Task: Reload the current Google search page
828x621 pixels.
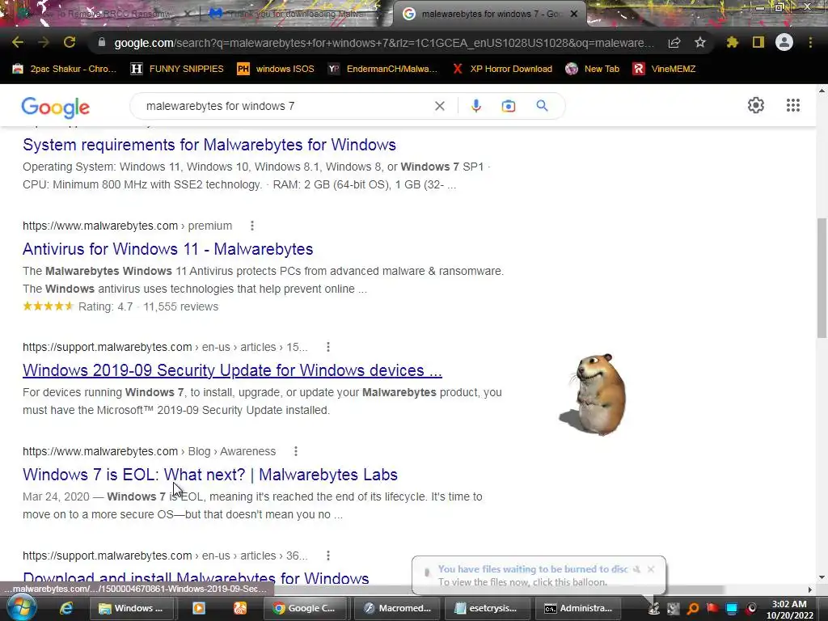Action: tap(70, 43)
